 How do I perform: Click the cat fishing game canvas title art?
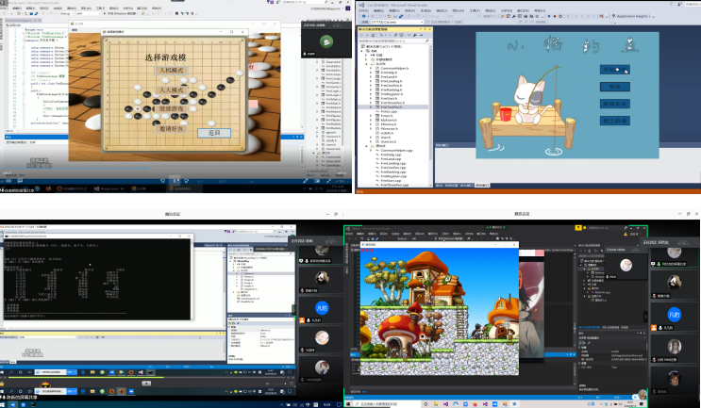tap(573, 45)
